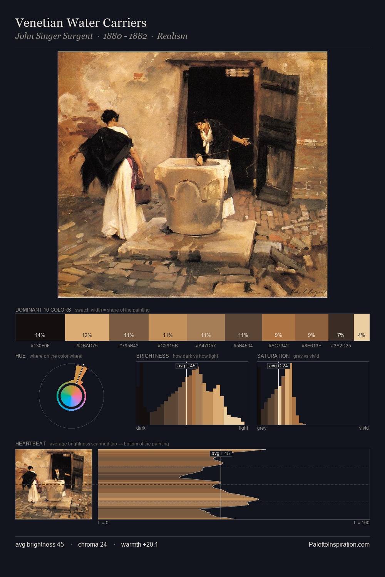This screenshot has height=577, width=385.
Task: Choose the #AC7342 orange-brown swatch
Action: coord(279,327)
